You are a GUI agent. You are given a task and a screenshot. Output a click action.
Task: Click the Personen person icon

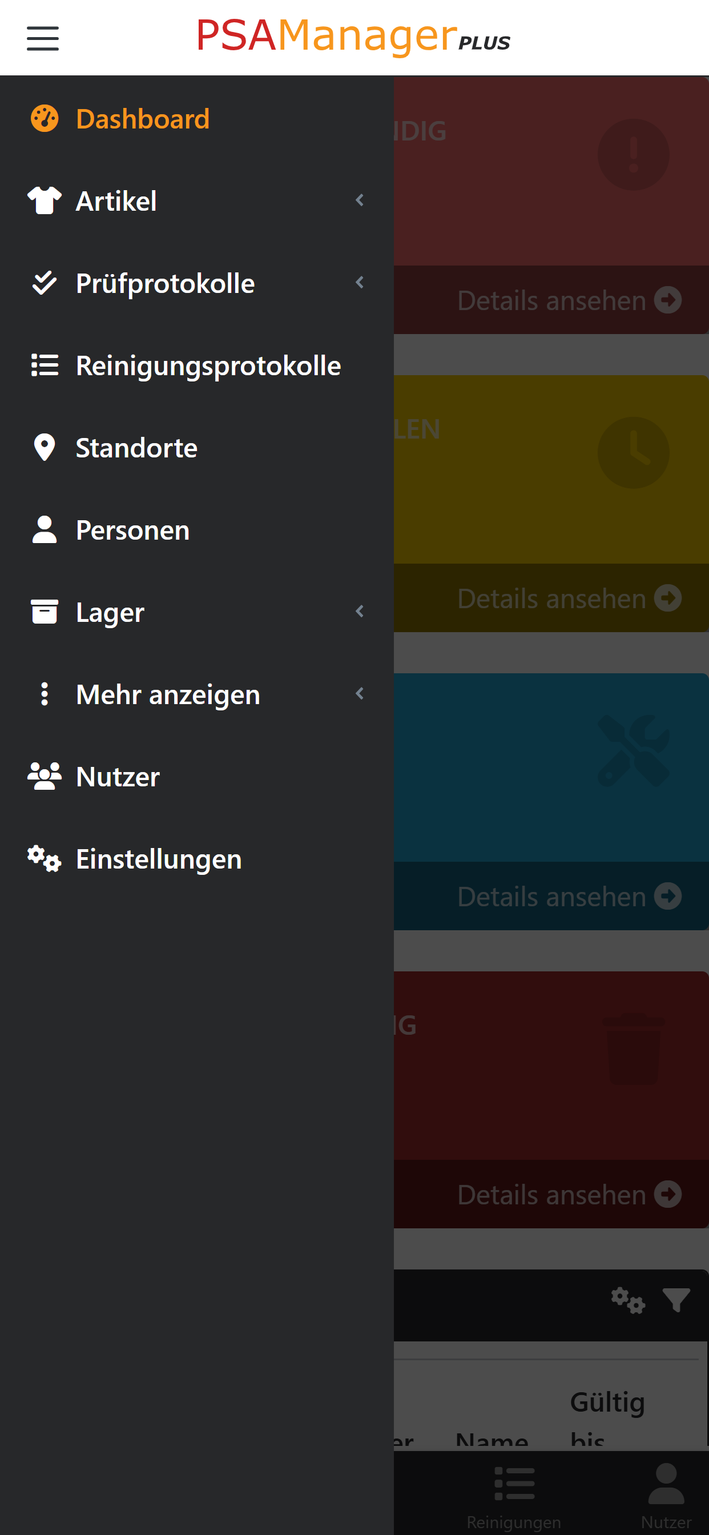43,530
